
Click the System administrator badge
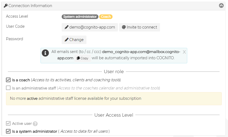80,17
